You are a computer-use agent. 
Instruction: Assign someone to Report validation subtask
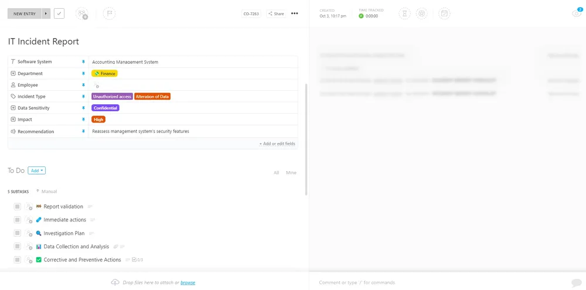[x=29, y=207]
